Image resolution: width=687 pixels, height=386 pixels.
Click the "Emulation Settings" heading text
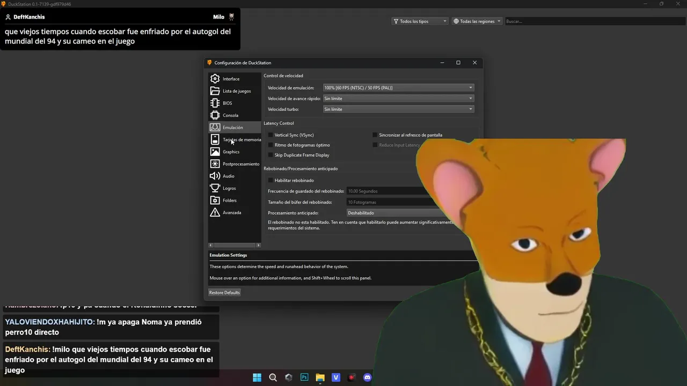pyautogui.click(x=228, y=255)
